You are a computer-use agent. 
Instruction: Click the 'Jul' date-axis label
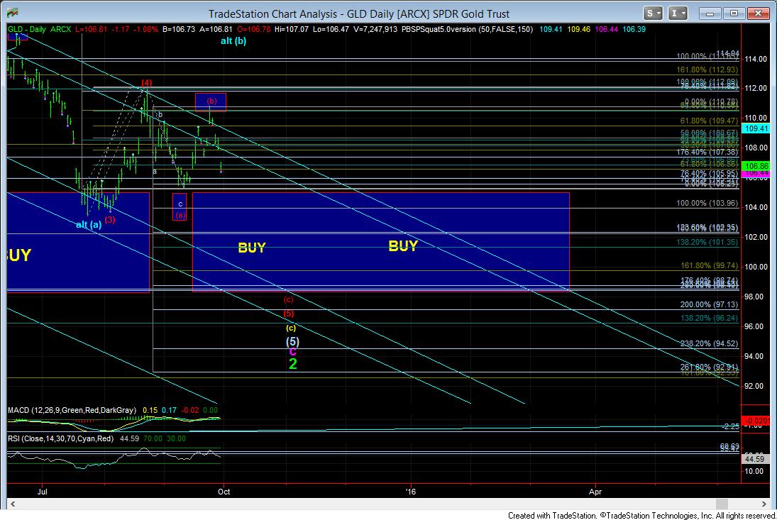pyautogui.click(x=42, y=492)
